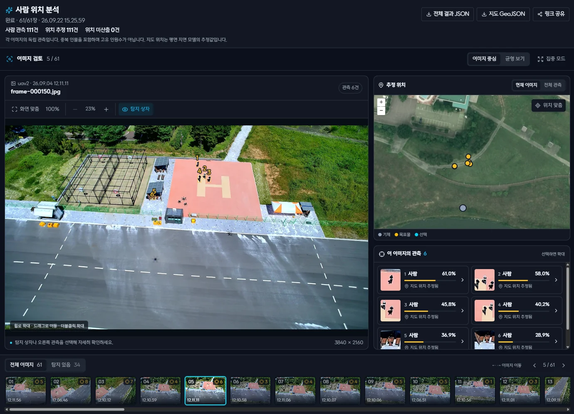Zoom in the image with plus icon
Image resolution: width=574 pixels, height=414 pixels.
click(x=106, y=109)
